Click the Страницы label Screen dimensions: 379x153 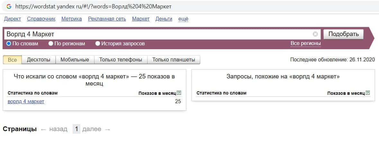[20, 129]
